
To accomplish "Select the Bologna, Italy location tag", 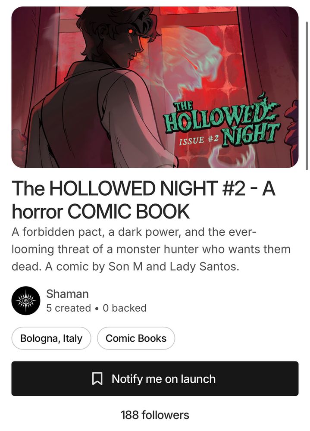I will tap(51, 338).
